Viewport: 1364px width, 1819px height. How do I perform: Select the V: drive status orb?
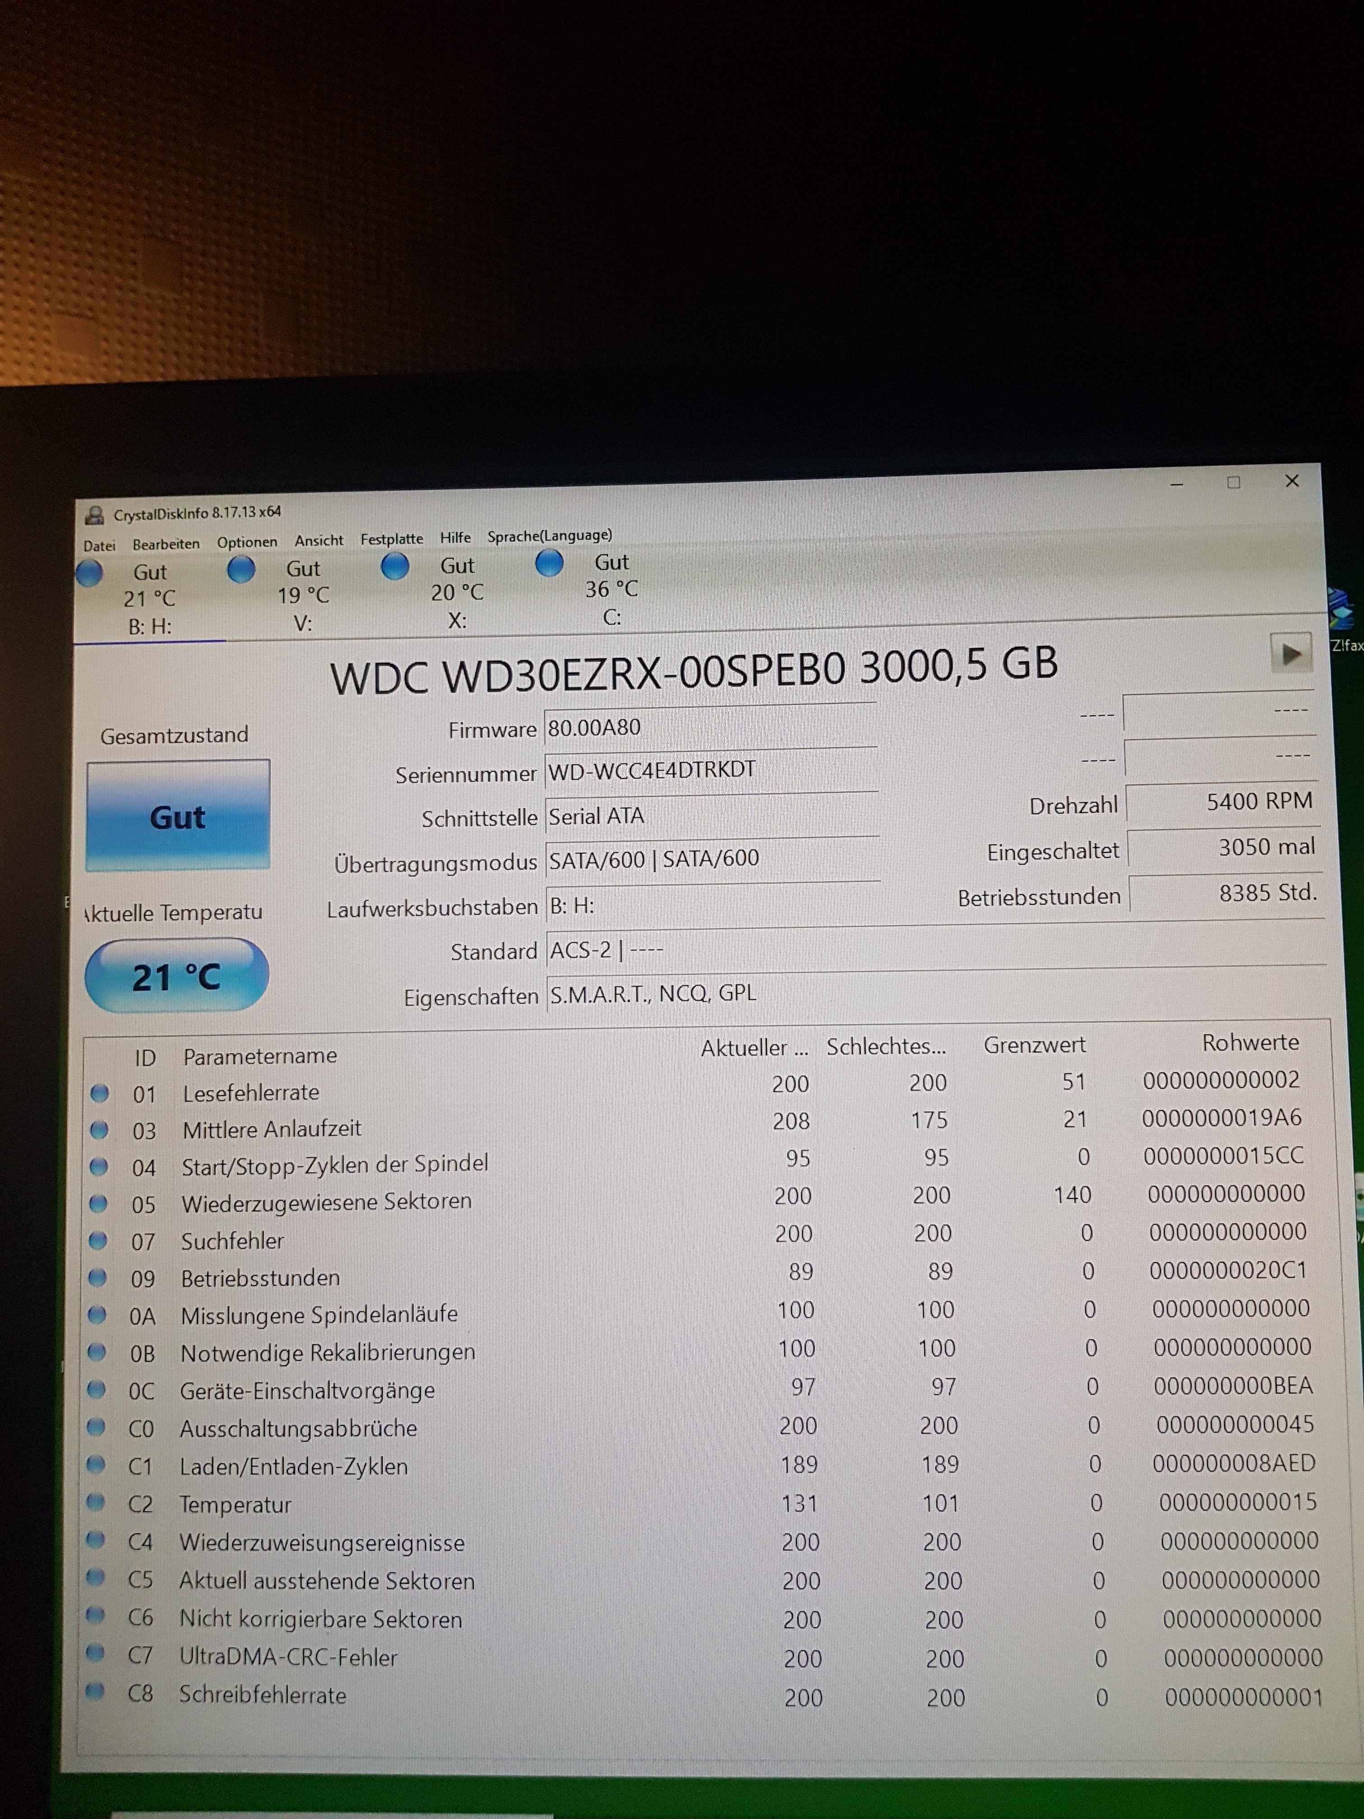click(241, 569)
